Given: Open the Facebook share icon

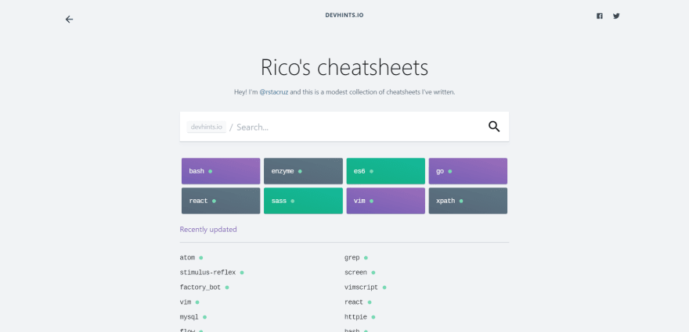Looking at the screenshot, I should click(600, 16).
